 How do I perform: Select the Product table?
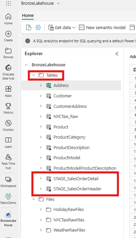[61, 127]
